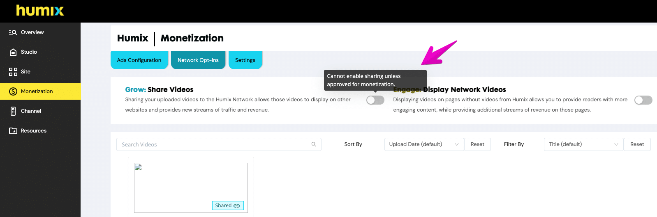Click the Grow: Share Videos heading
This screenshot has height=217, width=657.
159,89
